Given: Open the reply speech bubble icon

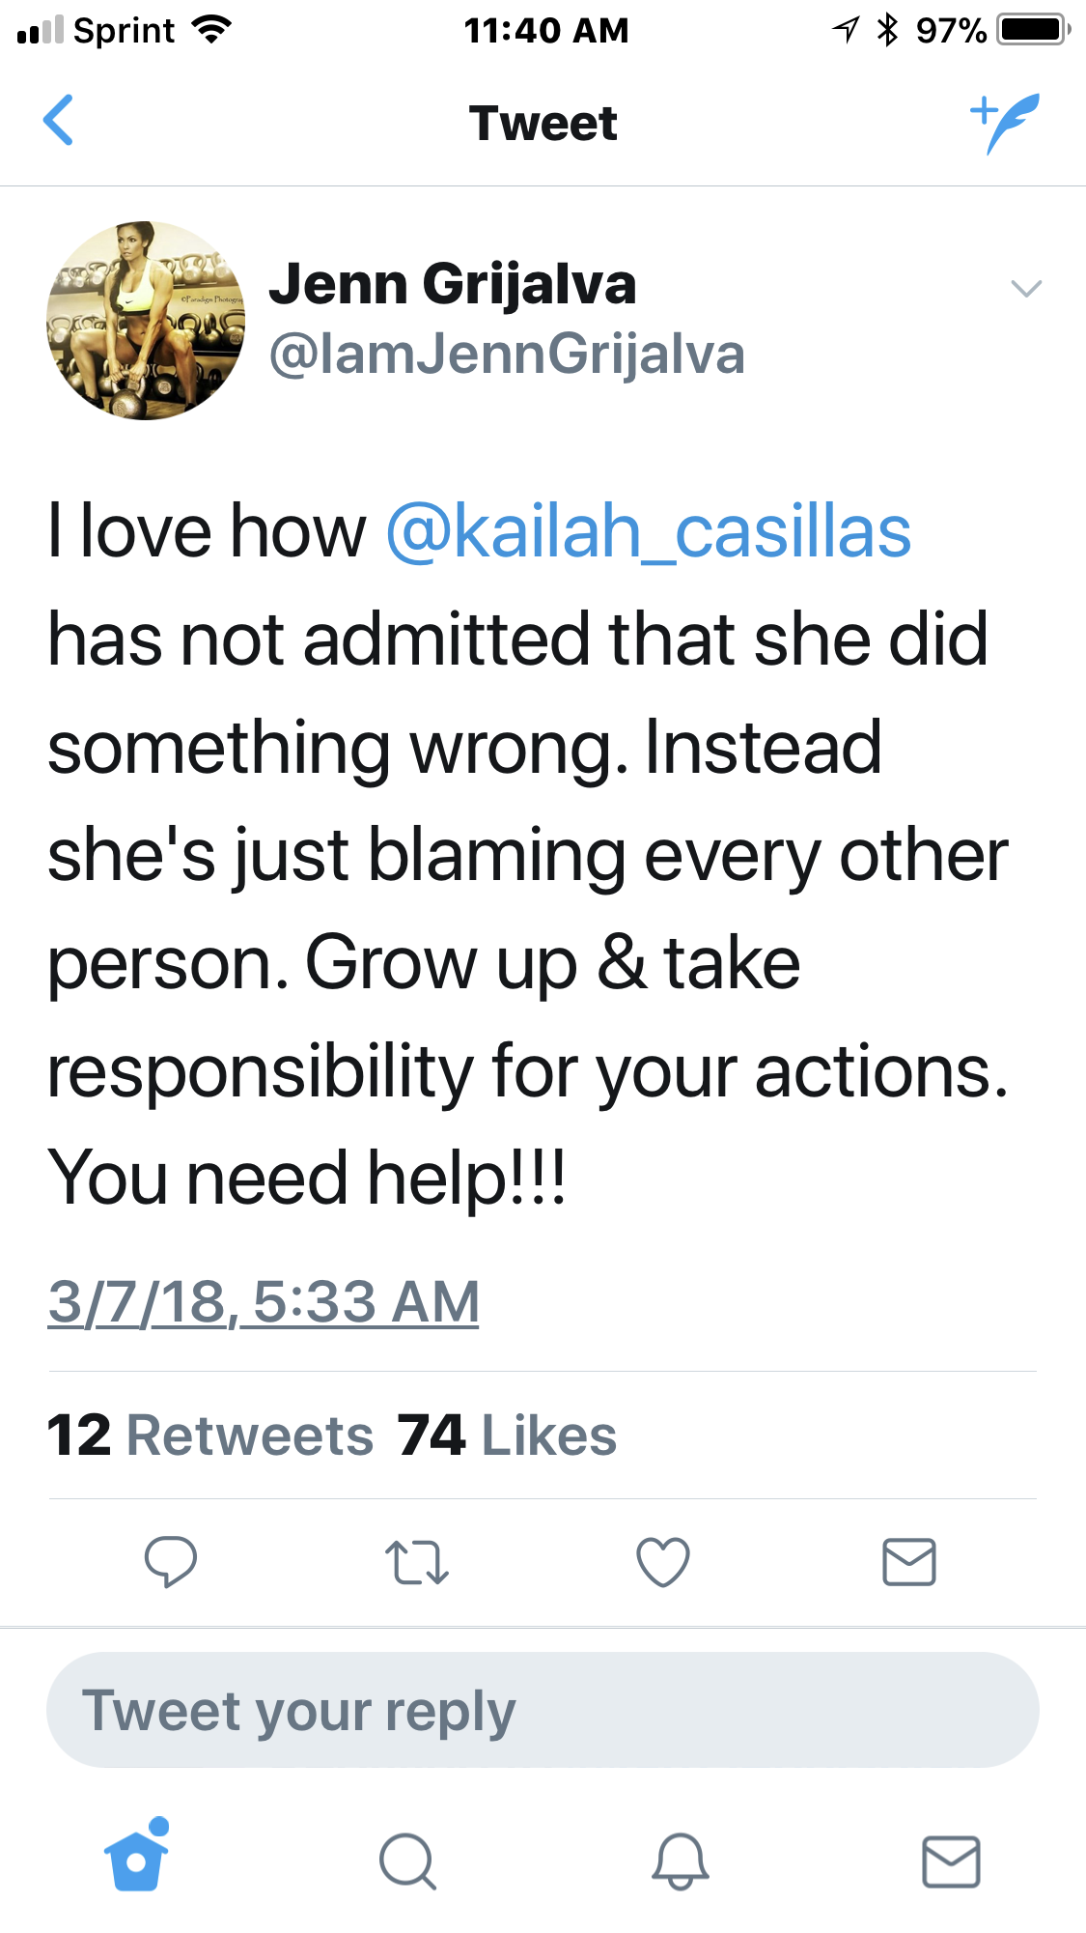Looking at the screenshot, I should [171, 1561].
